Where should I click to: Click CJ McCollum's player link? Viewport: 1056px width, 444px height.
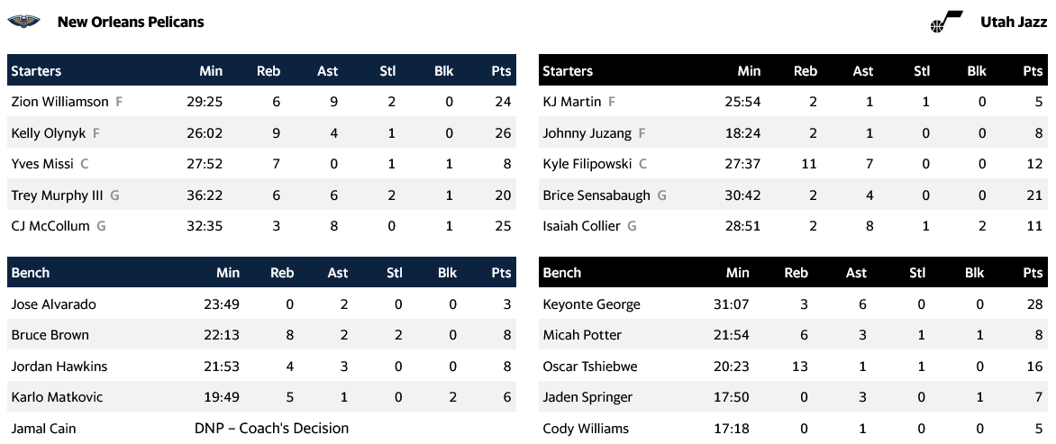[x=50, y=226]
